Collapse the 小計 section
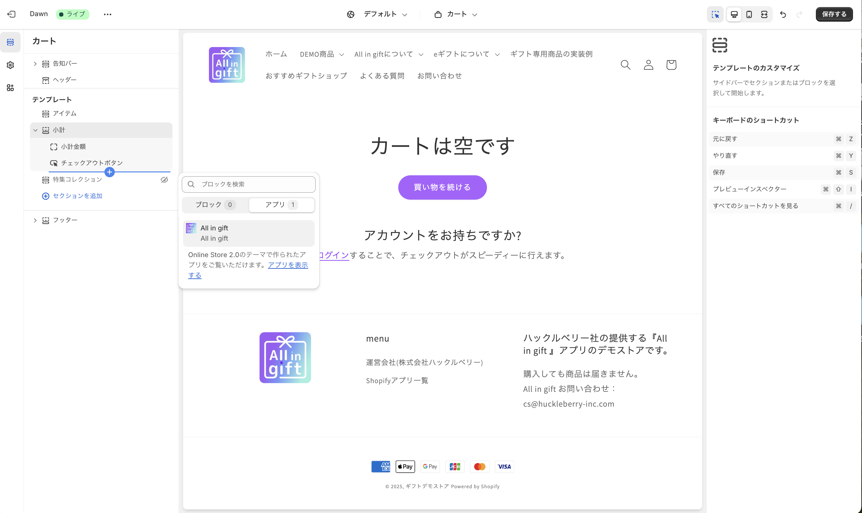Screen dimensions: 862x513 click(35, 130)
